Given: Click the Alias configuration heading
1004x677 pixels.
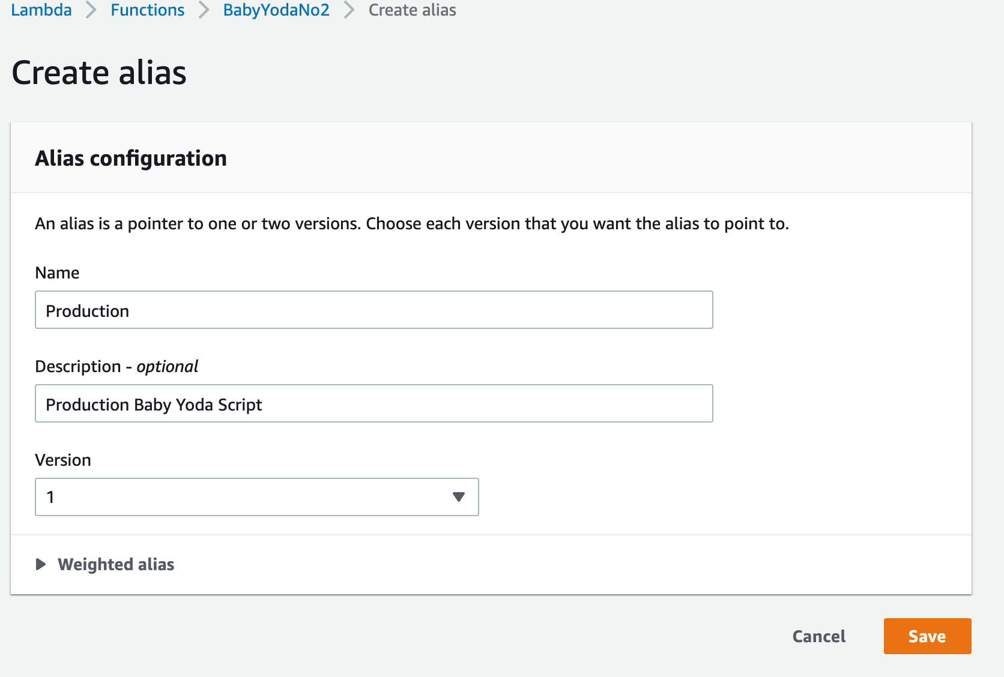Looking at the screenshot, I should 131,158.
